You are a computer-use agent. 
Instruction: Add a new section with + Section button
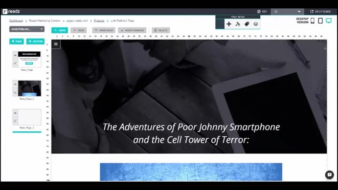[x=35, y=42]
